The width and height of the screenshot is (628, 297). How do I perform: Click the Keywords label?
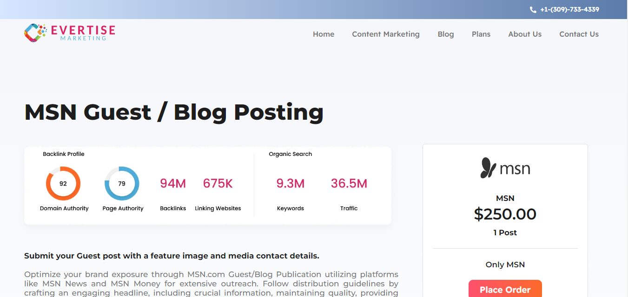291,208
